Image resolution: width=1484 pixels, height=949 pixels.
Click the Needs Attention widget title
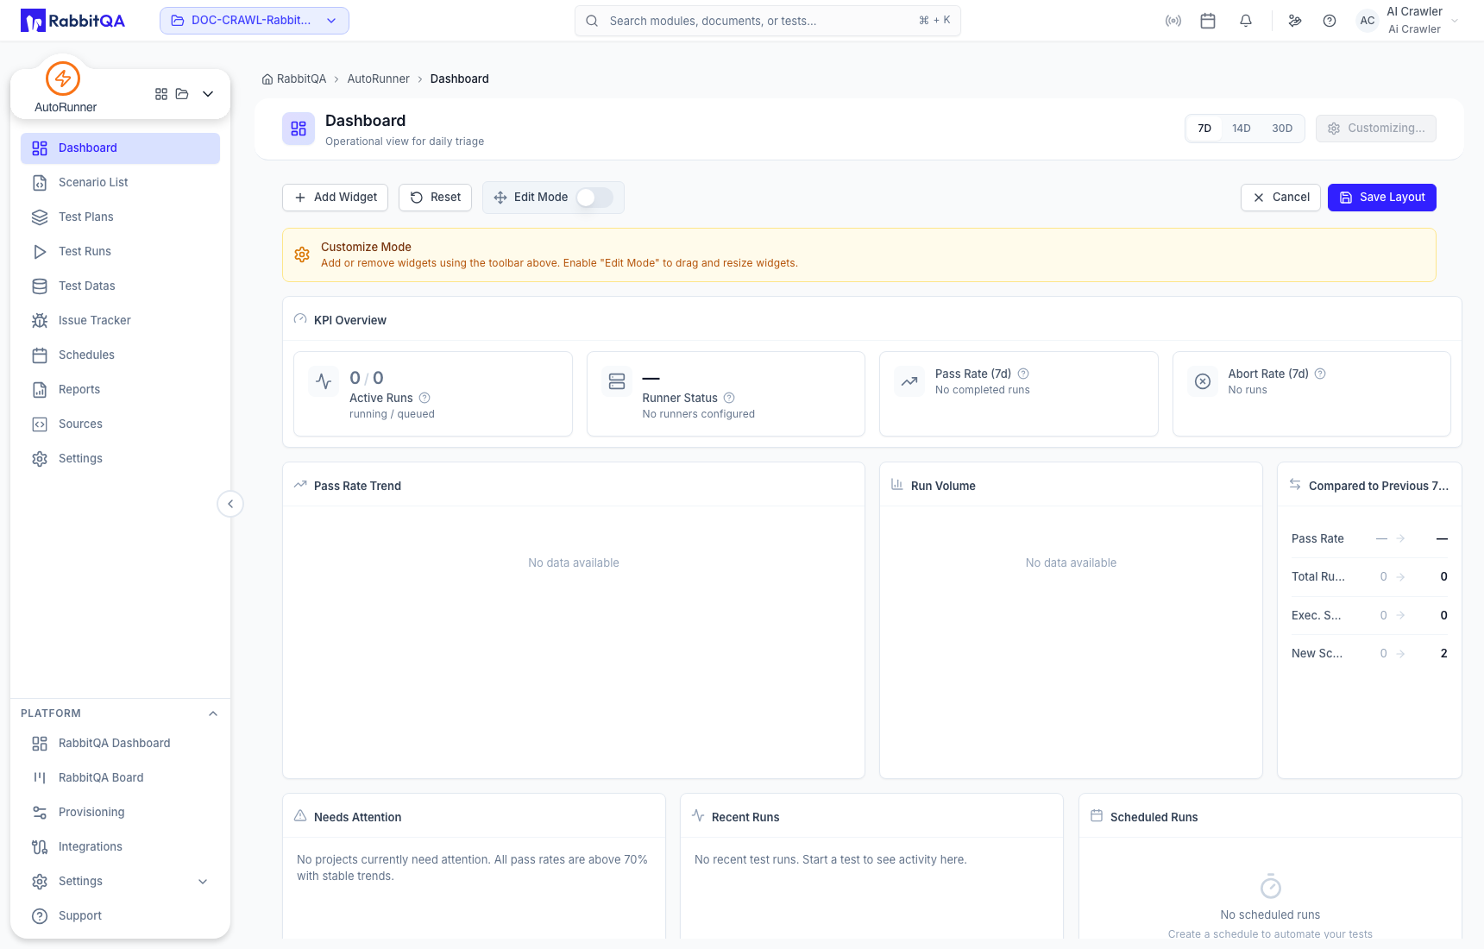point(357,817)
